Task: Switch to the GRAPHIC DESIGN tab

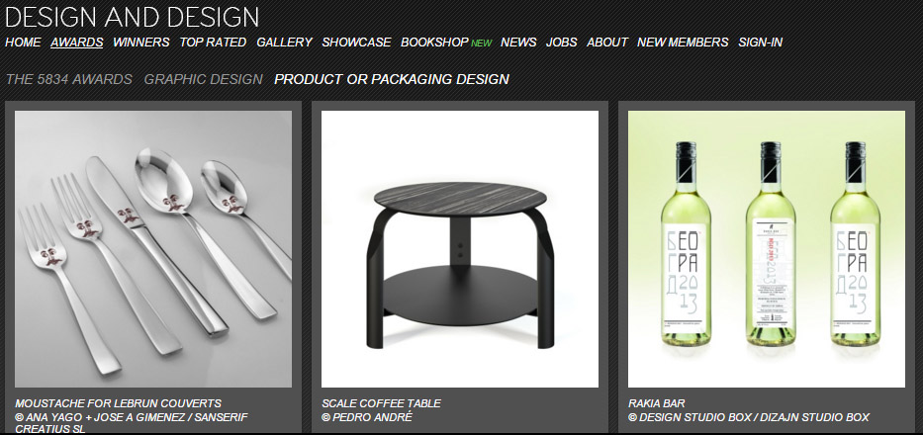Action: pos(203,79)
